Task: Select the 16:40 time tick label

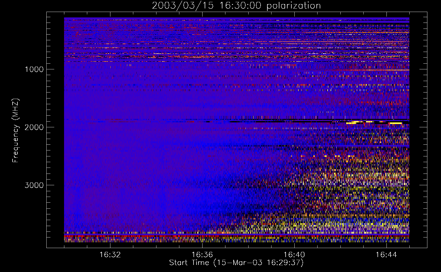Action: pyautogui.click(x=294, y=255)
